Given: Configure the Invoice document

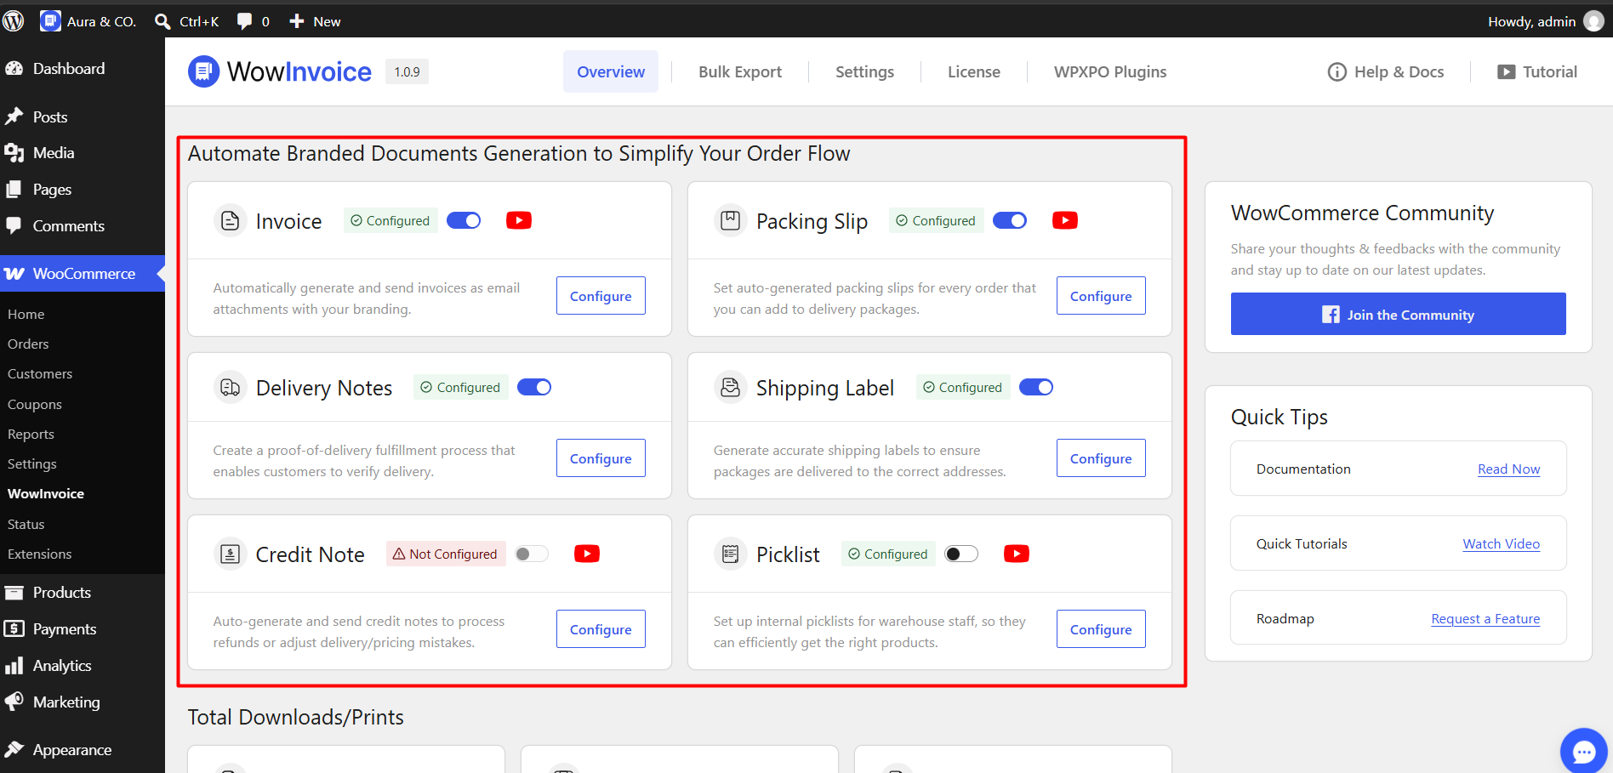Looking at the screenshot, I should point(601,296).
